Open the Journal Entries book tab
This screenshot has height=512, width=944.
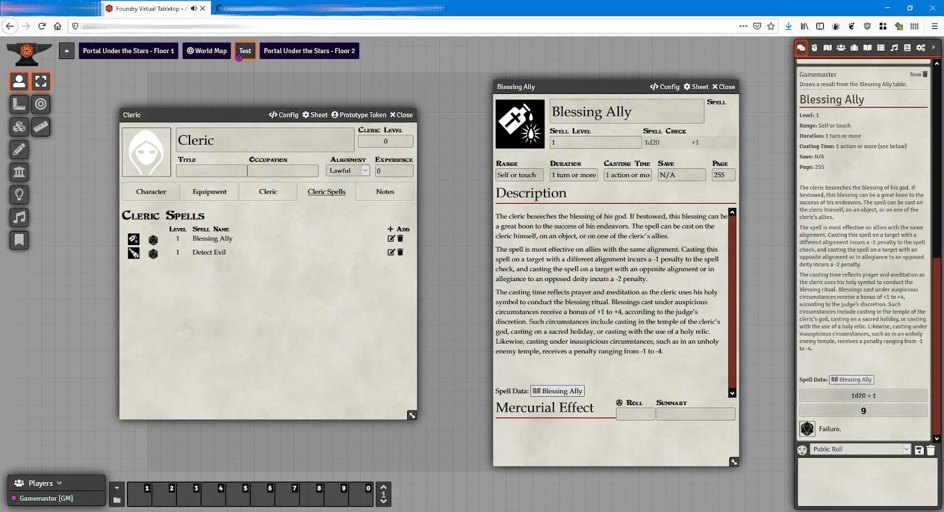tap(867, 48)
